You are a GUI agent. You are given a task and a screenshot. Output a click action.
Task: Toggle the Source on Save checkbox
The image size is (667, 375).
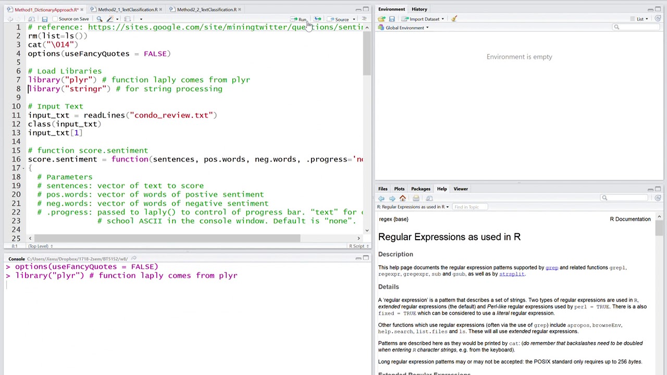coord(55,19)
